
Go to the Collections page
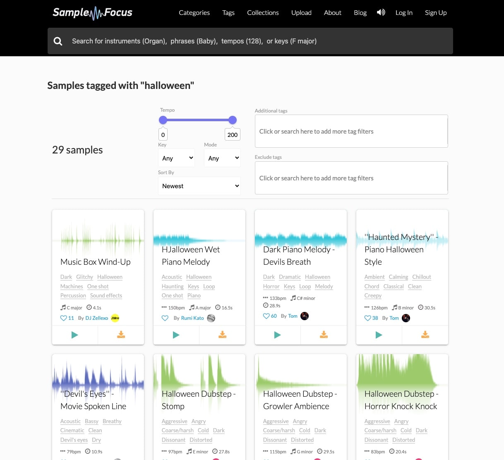tap(263, 13)
